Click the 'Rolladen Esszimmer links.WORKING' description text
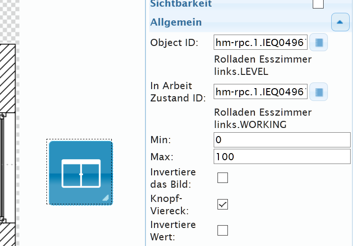Viewport: 353px width, 246px height. tap(262, 118)
